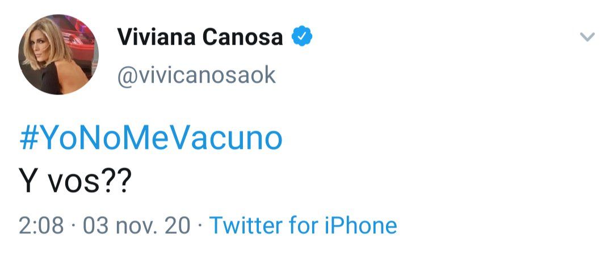The width and height of the screenshot is (613, 256).
Task: Open the @vivicanosaok handle
Action: [196, 74]
